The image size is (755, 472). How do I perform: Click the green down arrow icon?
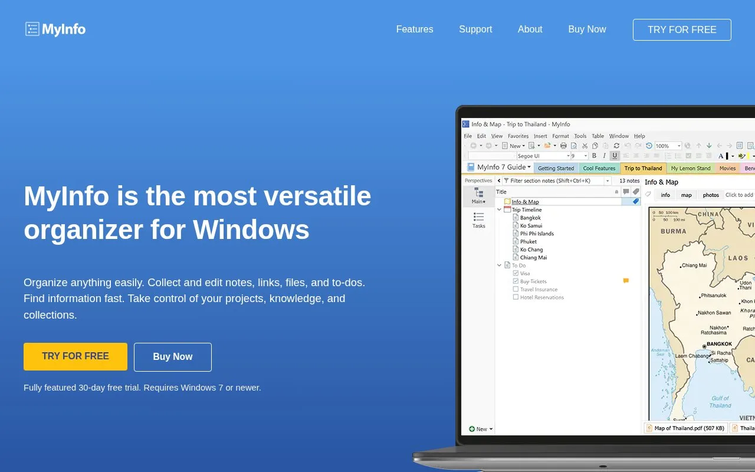pyautogui.click(x=708, y=146)
